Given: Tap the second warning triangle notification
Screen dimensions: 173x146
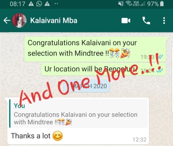Looking at the screenshot, I should (47, 4).
